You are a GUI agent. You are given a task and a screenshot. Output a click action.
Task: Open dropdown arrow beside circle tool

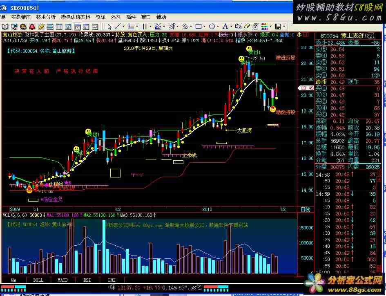point(218,27)
